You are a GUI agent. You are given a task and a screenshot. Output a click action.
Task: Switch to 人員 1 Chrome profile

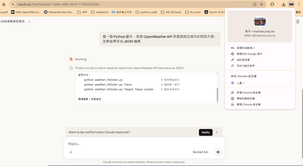coord(240,83)
